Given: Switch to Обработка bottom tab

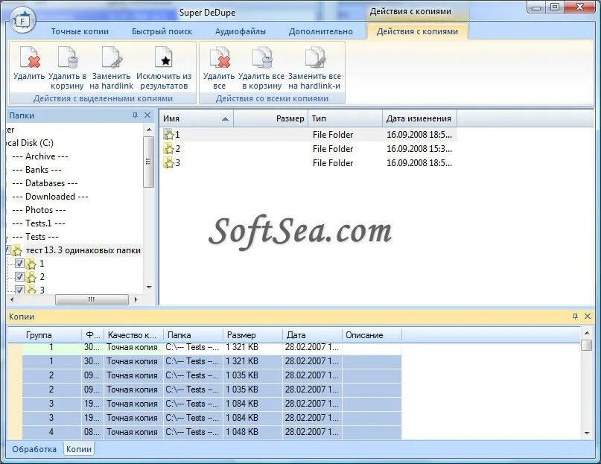Looking at the screenshot, I should (34, 449).
